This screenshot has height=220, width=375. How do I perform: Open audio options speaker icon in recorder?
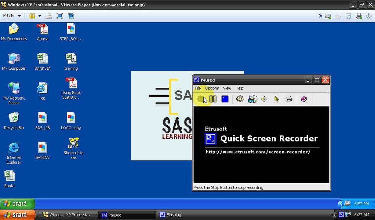pyautogui.click(x=264, y=99)
